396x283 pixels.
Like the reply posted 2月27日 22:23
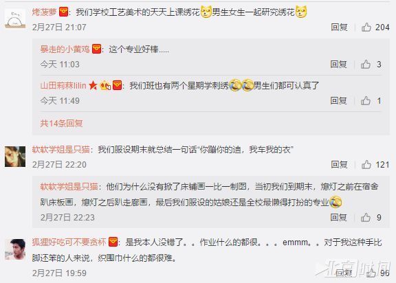366,217
